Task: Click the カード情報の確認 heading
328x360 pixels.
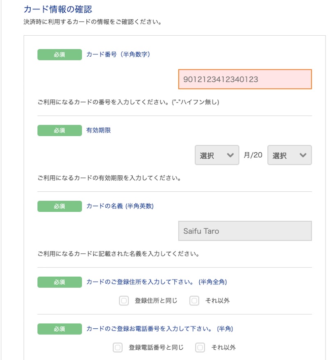Action: point(58,9)
